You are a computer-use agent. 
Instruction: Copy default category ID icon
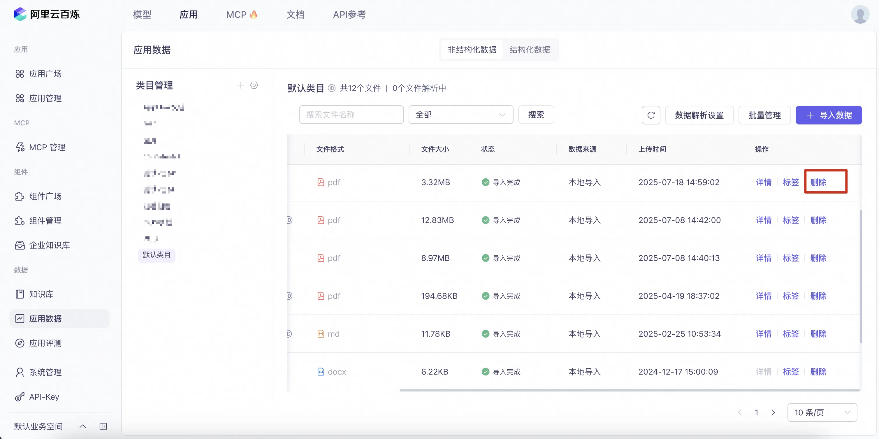tap(332, 88)
